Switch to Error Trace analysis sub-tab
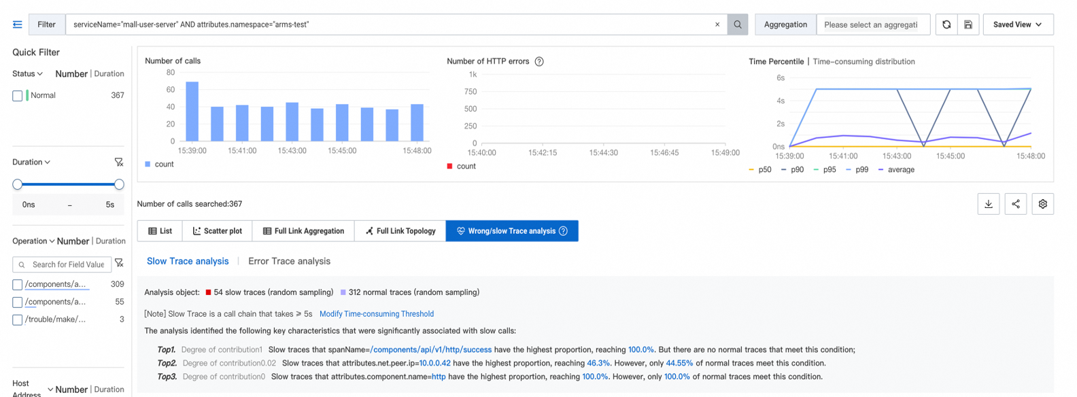Image resolution: width=1077 pixels, height=397 pixels. (x=289, y=261)
